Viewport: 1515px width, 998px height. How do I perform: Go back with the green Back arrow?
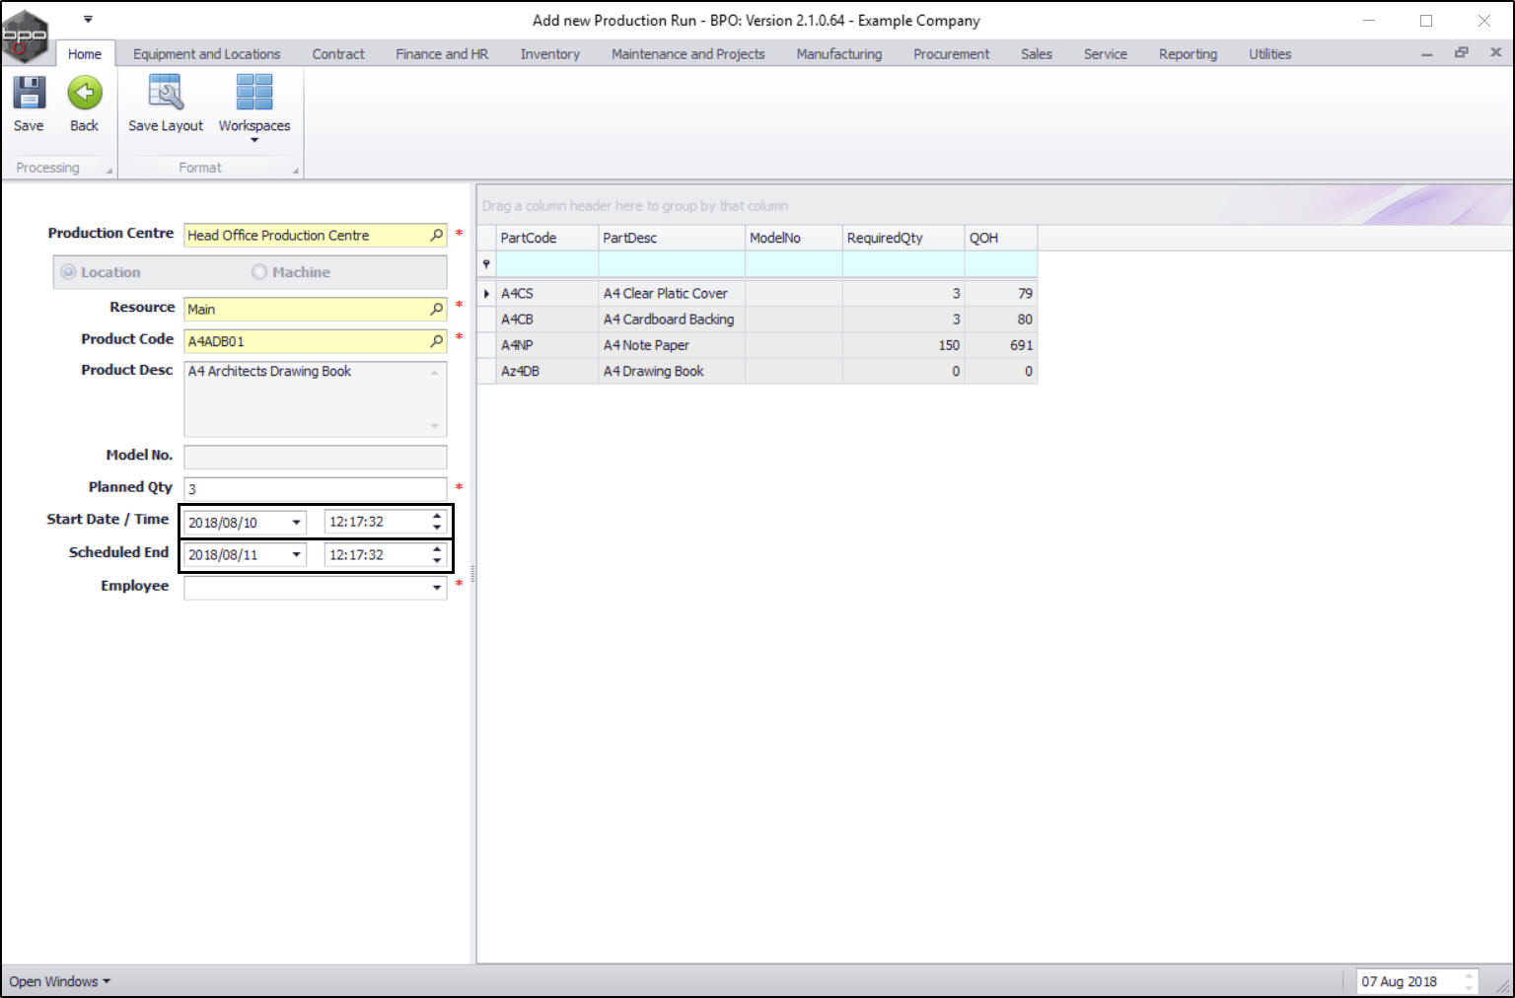coord(85,93)
